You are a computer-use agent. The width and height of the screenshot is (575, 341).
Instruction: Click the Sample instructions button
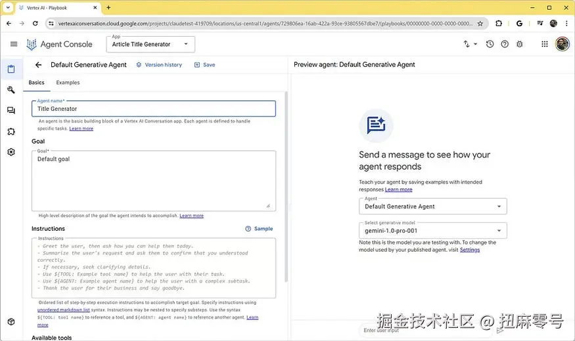point(259,229)
